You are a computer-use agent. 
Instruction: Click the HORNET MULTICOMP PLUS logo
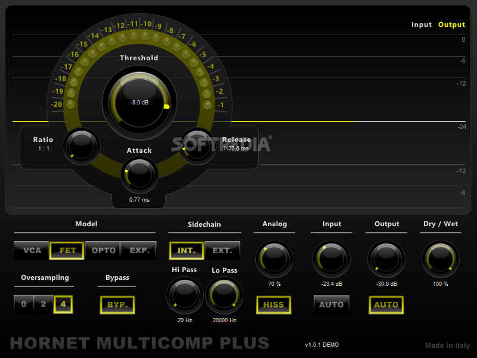[x=140, y=343]
